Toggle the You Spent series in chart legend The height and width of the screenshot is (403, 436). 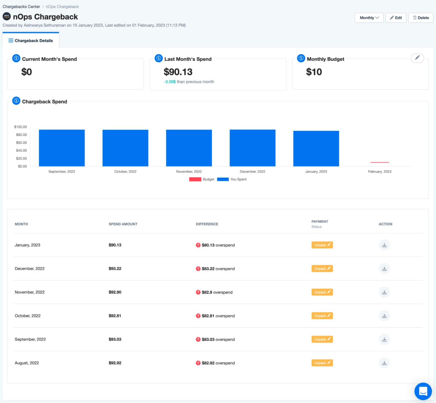click(223, 179)
